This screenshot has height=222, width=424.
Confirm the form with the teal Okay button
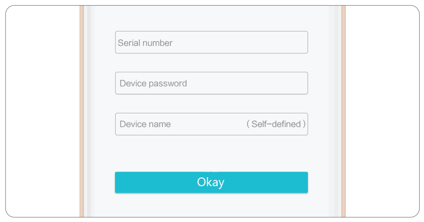tap(211, 182)
